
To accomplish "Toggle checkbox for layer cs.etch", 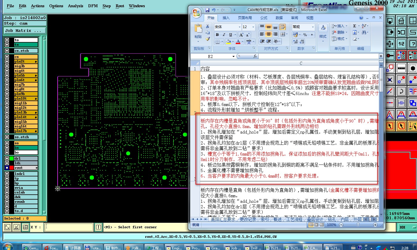I will (7, 51).
